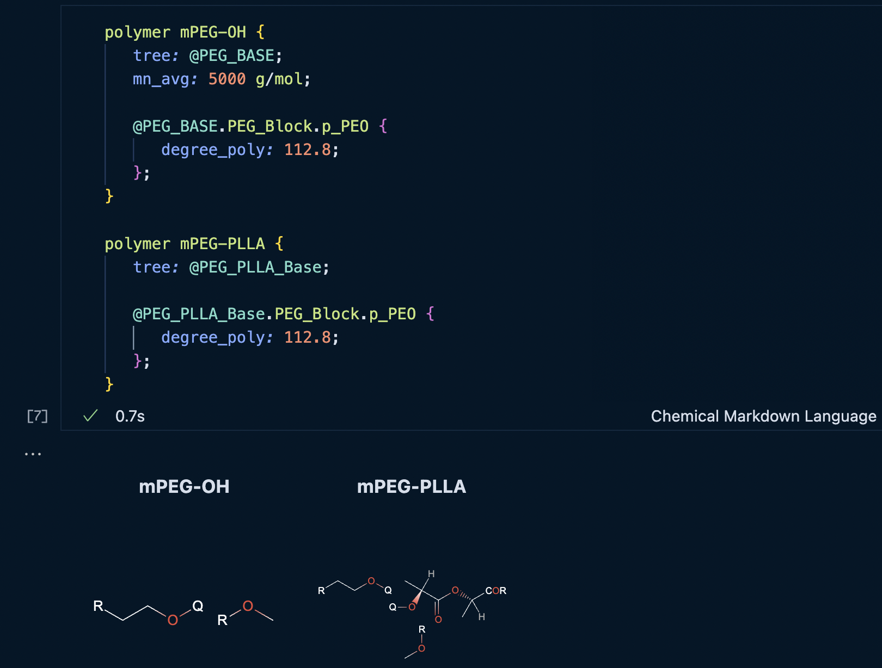
Task: Click the mPEG-PLLA heading in output
Action: [412, 486]
